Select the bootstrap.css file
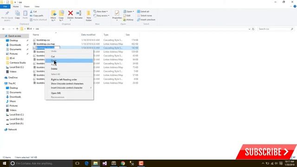297x167 pixels. 43,40
